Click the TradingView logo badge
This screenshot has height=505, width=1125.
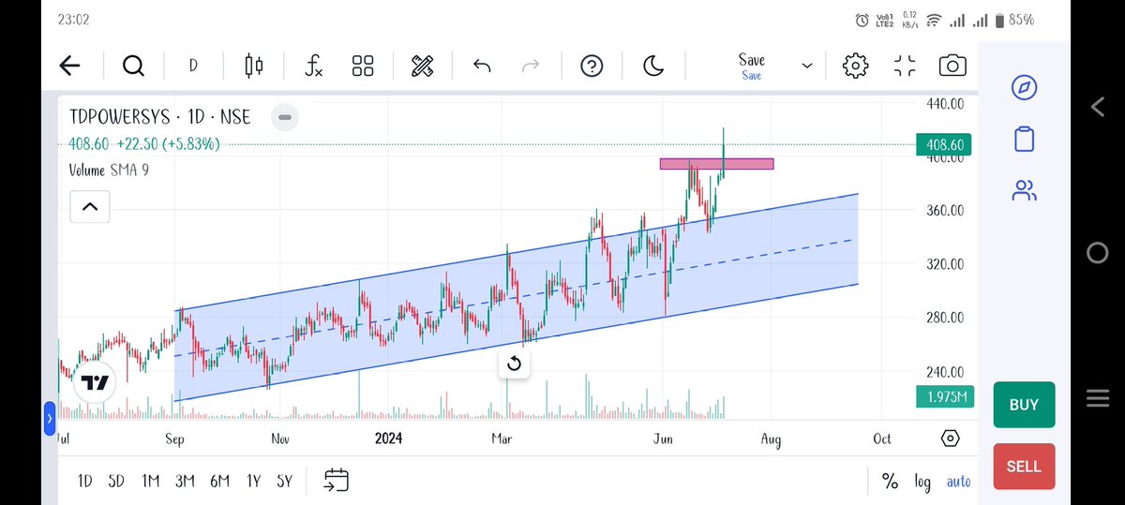[95, 382]
